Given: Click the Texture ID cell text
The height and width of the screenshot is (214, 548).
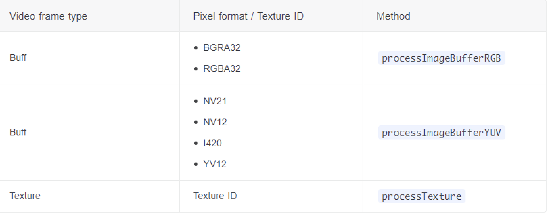Looking at the screenshot, I should click(215, 196).
